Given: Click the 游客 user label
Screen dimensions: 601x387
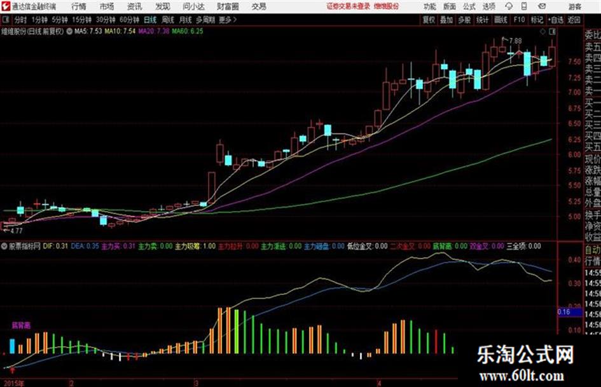Looking at the screenshot, I should [x=576, y=6].
